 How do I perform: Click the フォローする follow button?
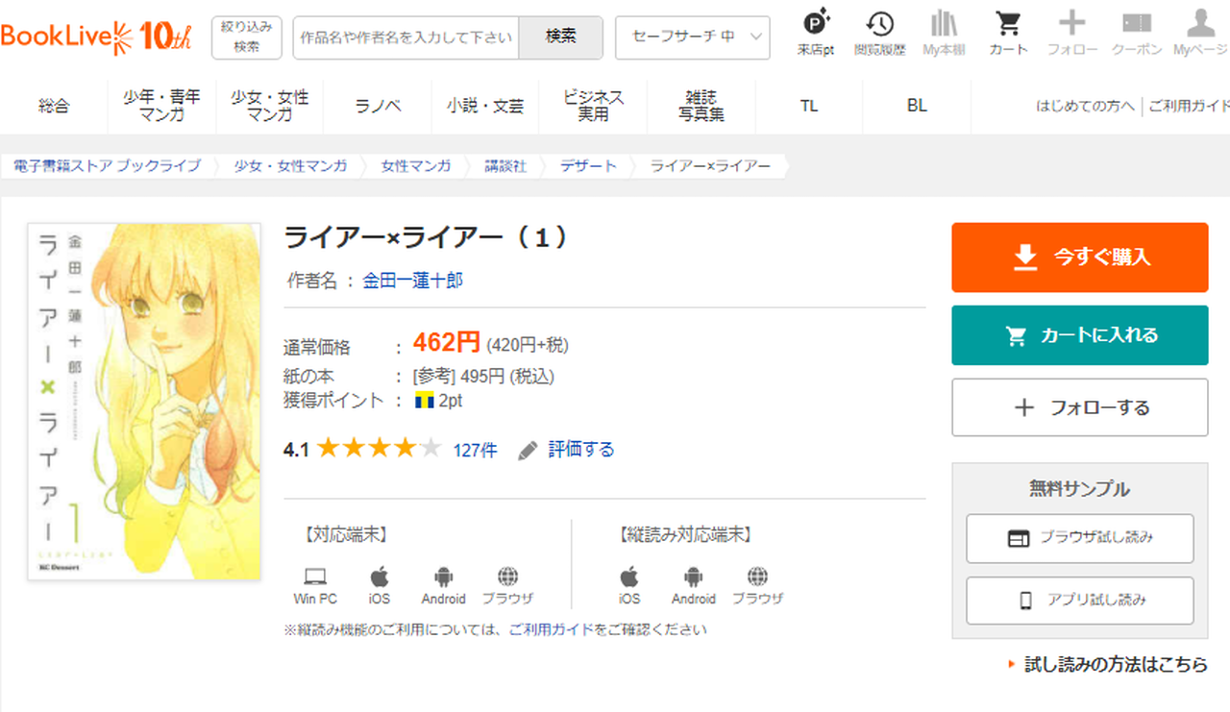coord(1079,407)
